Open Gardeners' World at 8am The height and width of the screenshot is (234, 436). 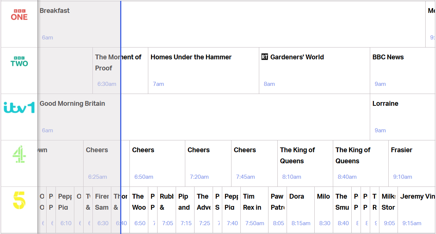tap(314, 71)
